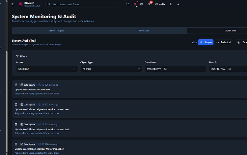Click the scrollbar down arrow

click(7, 154)
